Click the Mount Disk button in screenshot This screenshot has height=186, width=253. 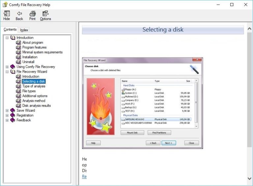(x=132, y=132)
